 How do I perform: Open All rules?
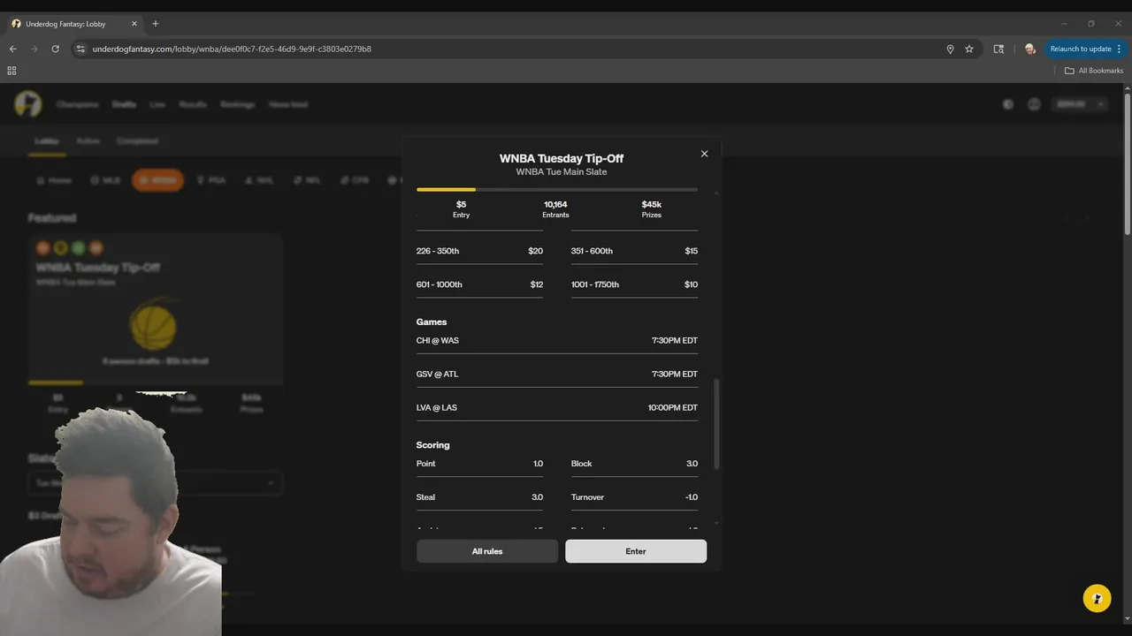(487, 551)
